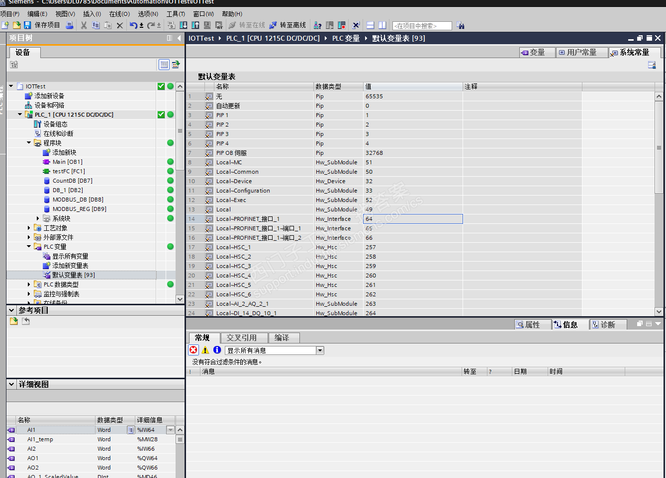Viewport: 666px width, 478px height.
Task: Undo last action with the undo arrow
Action: (133, 25)
